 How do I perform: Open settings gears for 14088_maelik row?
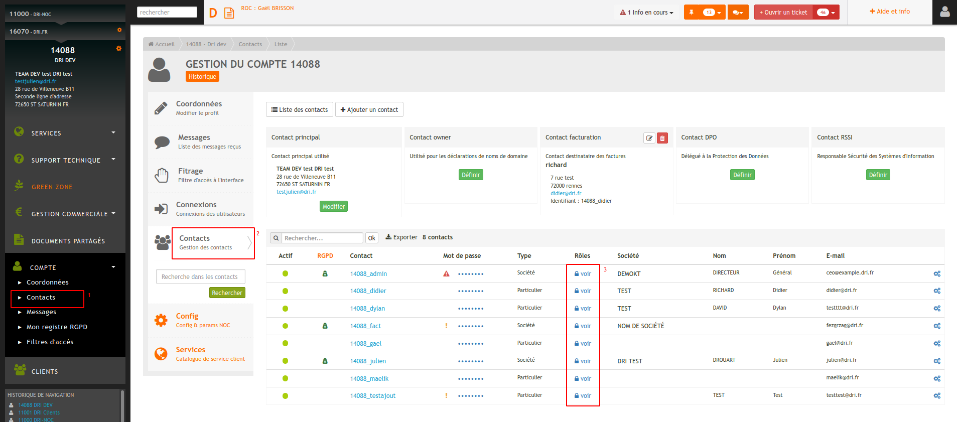click(x=937, y=379)
